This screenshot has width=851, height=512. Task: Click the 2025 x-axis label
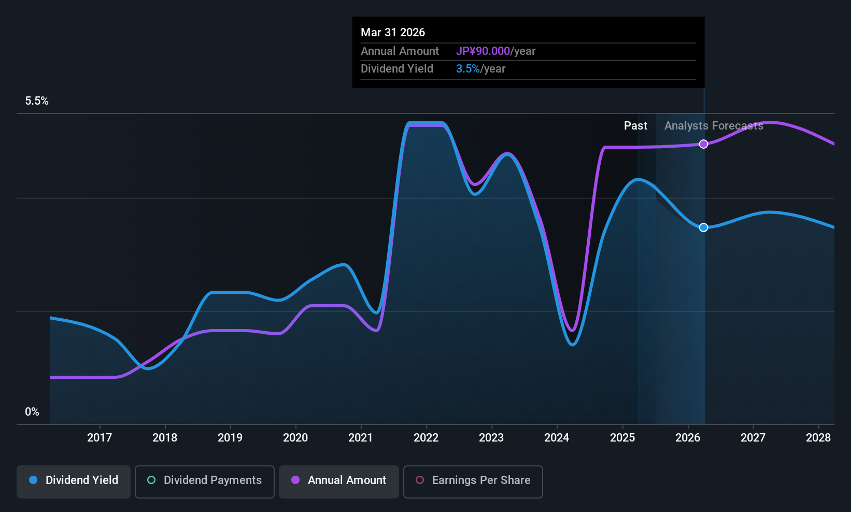(622, 438)
